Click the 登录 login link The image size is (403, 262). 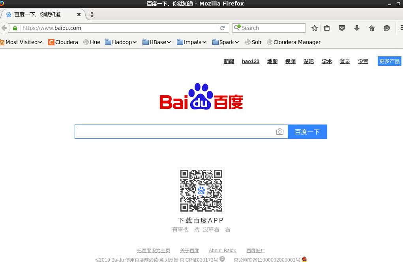tap(345, 61)
